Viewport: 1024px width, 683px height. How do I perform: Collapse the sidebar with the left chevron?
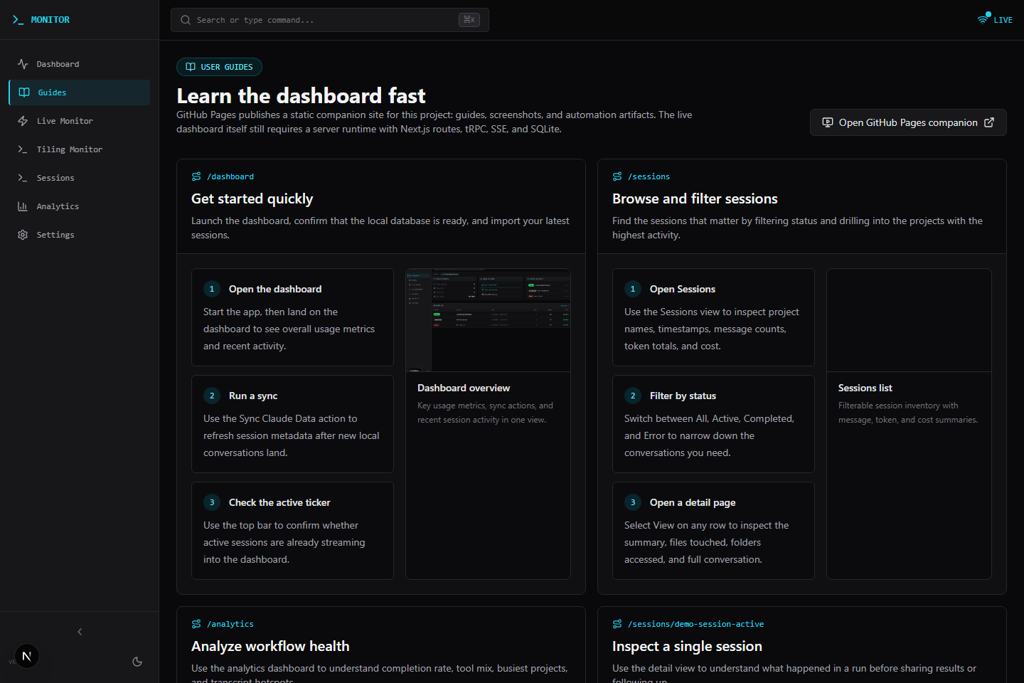coord(80,632)
